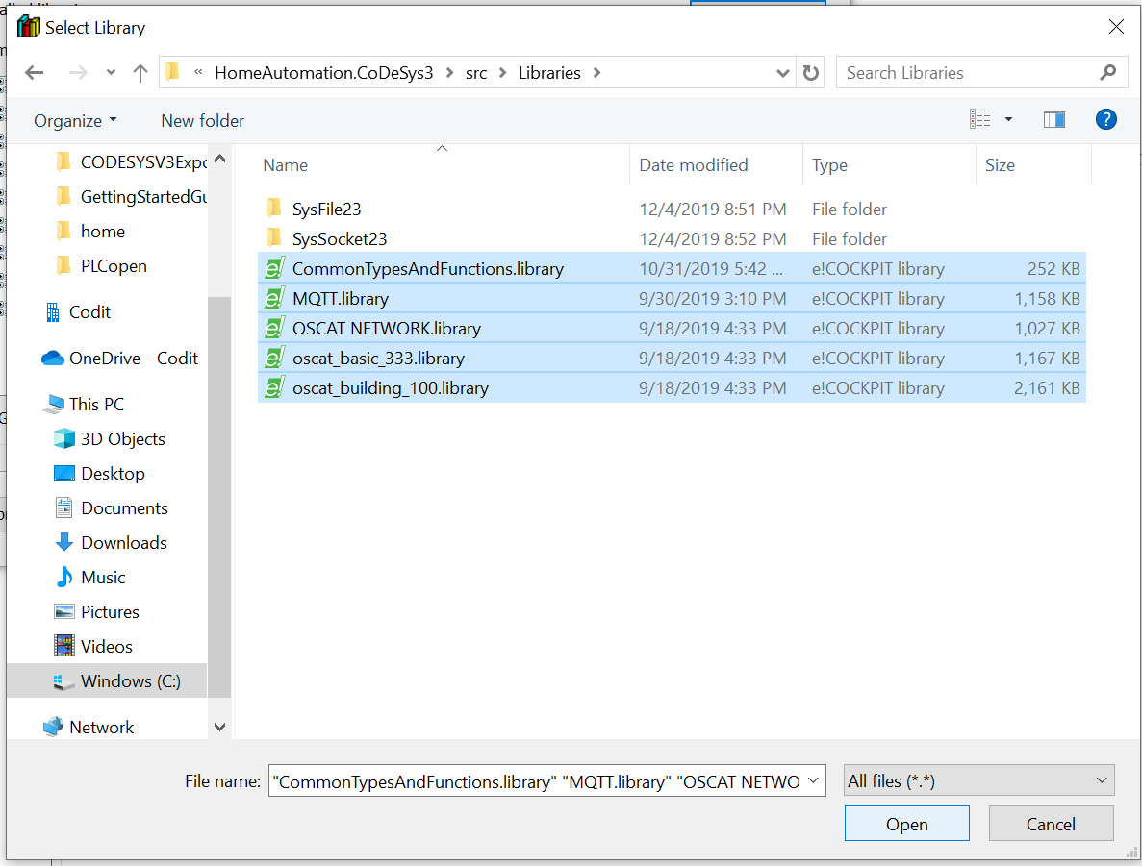The image size is (1142, 866).
Task: Open the Organize menu
Action: pyautogui.click(x=75, y=121)
